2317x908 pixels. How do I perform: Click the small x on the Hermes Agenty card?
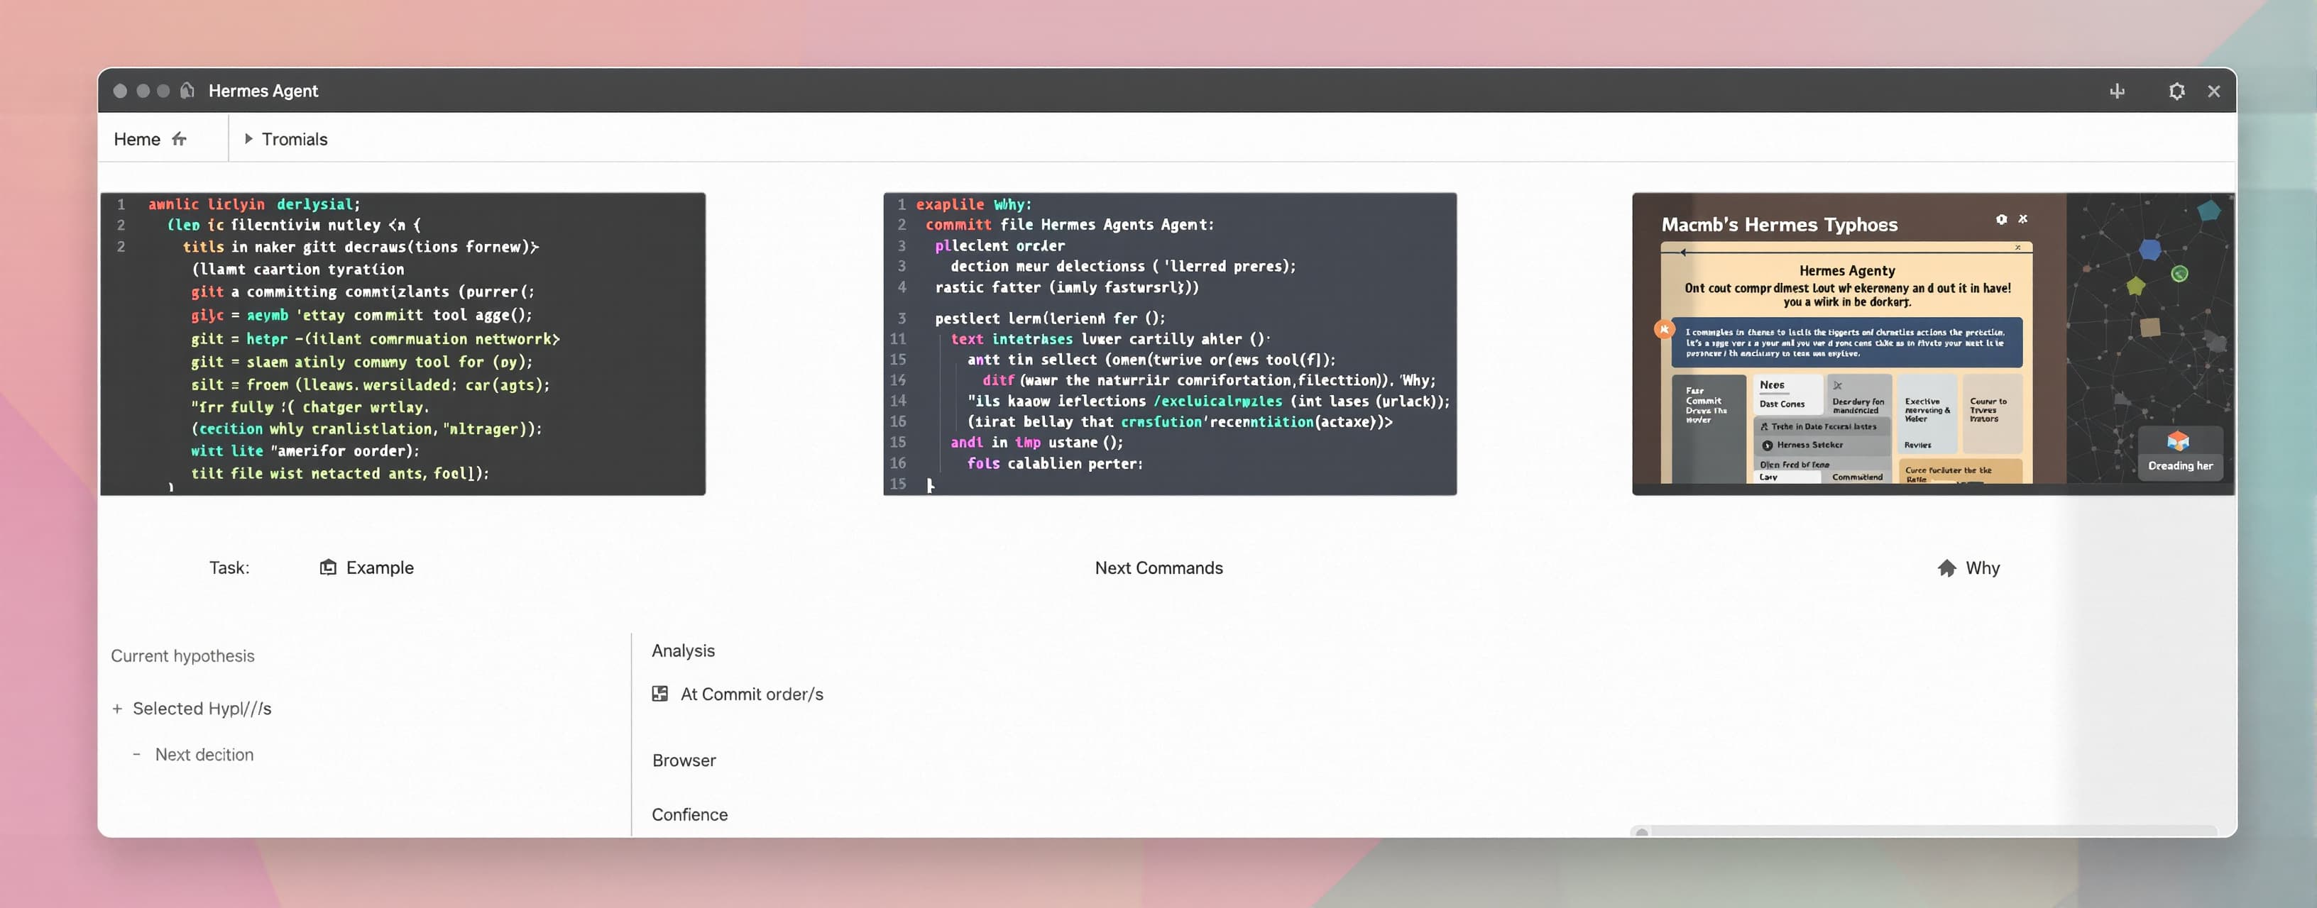coord(2018,248)
